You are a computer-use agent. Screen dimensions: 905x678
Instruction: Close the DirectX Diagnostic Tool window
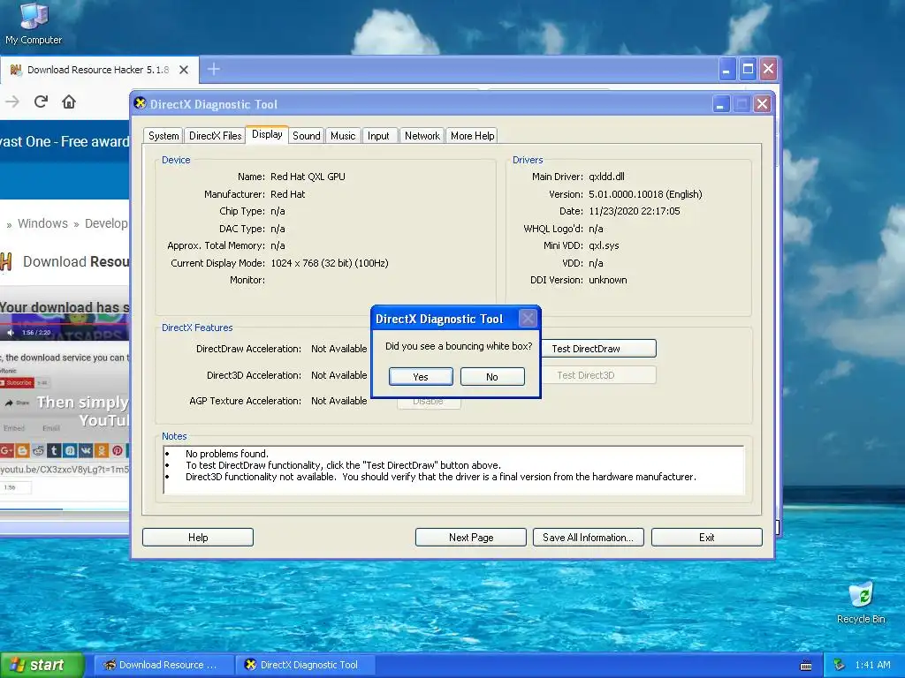tap(762, 104)
